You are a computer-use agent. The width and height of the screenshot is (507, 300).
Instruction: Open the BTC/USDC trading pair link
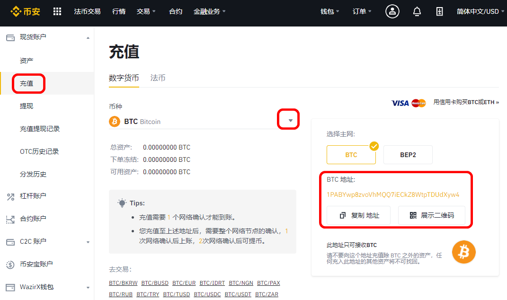click(x=207, y=294)
